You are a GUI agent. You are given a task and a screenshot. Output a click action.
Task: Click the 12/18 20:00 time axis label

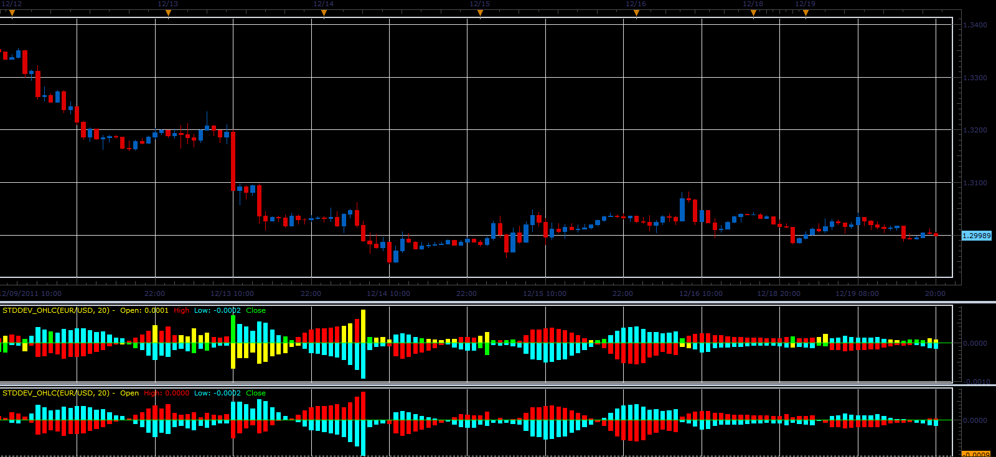[x=779, y=293]
